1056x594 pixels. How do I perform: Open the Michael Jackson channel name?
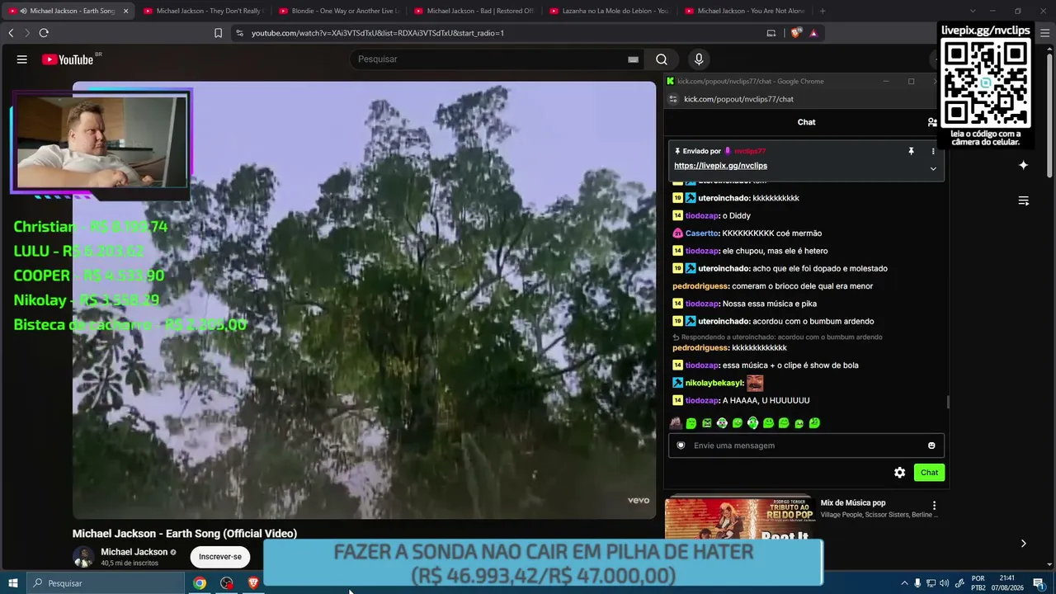[134, 552]
